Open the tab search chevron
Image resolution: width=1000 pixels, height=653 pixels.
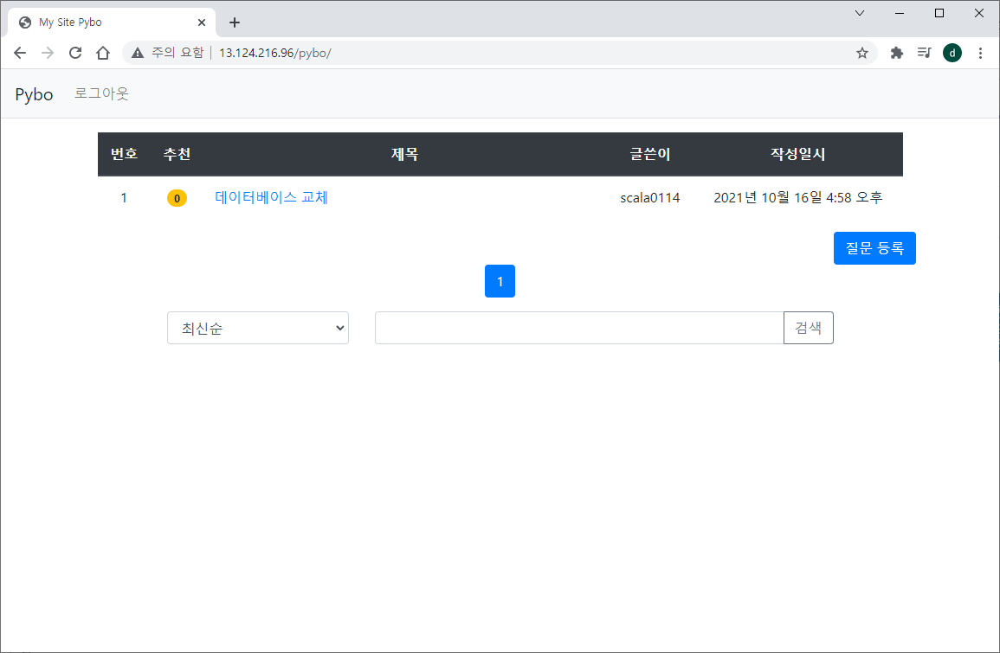click(x=860, y=13)
